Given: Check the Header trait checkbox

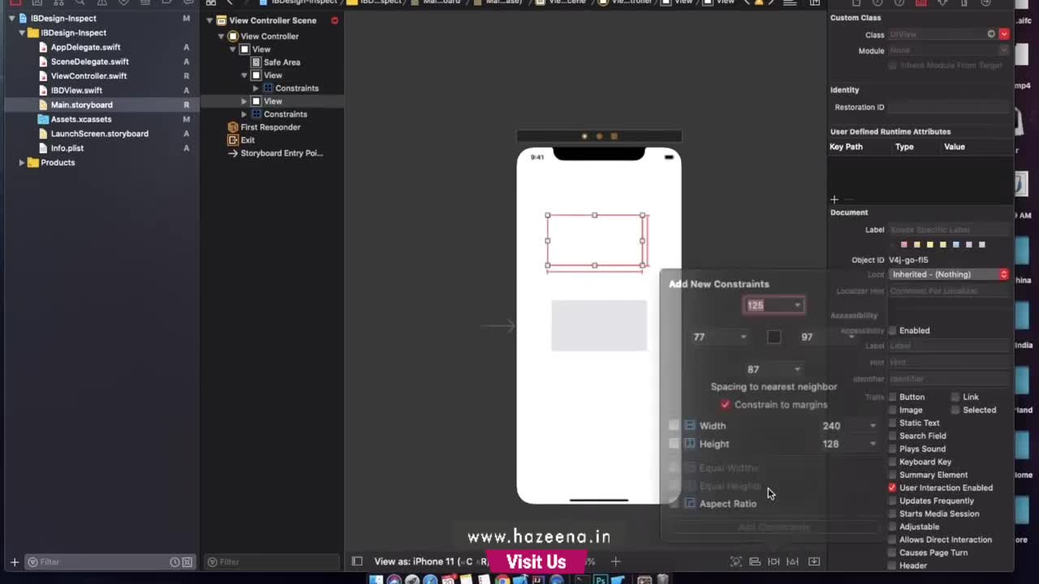Looking at the screenshot, I should pos(892,566).
